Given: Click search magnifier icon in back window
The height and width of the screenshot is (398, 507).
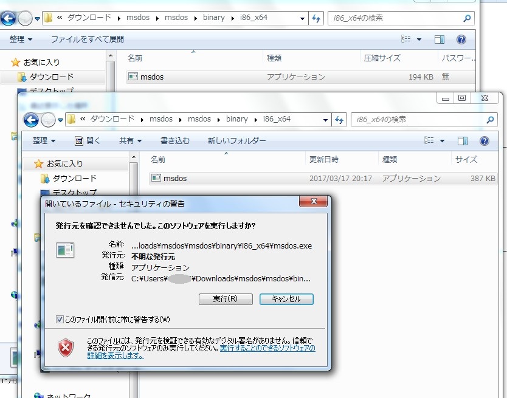Looking at the screenshot, I should (467, 18).
